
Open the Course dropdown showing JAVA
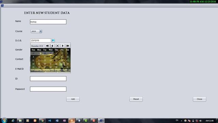(x=36, y=31)
